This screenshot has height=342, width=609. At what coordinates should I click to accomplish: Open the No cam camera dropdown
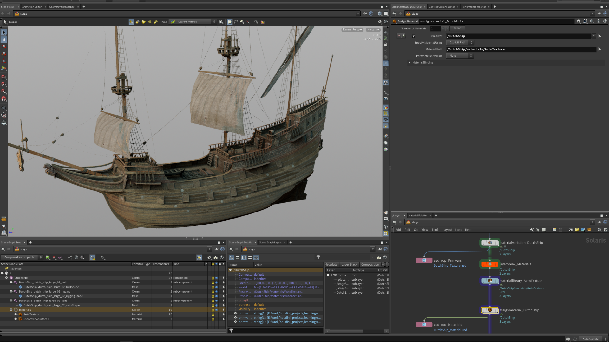373,30
